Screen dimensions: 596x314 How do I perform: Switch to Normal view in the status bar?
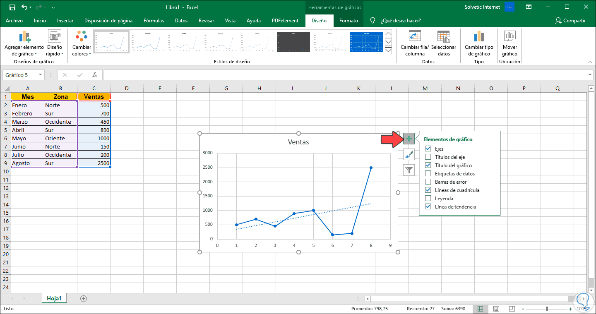(481, 309)
